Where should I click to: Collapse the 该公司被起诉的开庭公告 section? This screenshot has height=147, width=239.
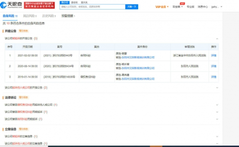coord(217,39)
